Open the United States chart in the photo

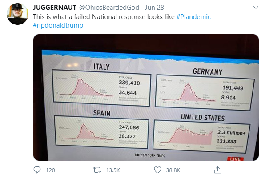pyautogui.click(x=201, y=136)
